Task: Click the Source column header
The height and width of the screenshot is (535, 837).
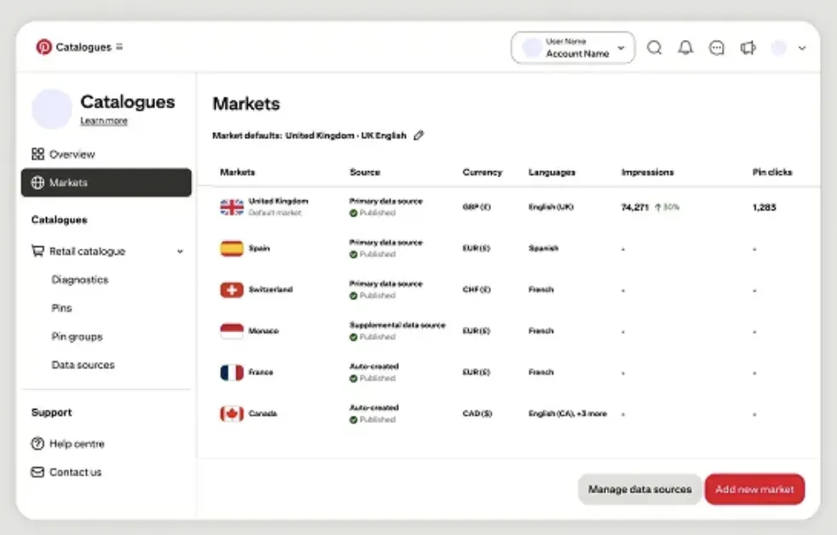Action: tap(365, 172)
